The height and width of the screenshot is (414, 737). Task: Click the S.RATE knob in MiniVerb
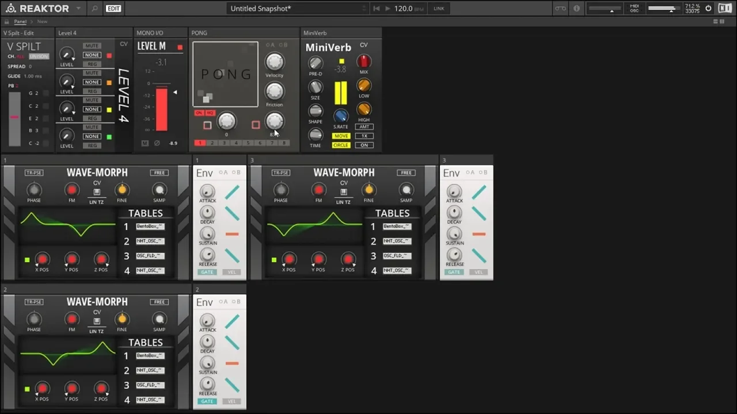(x=341, y=116)
